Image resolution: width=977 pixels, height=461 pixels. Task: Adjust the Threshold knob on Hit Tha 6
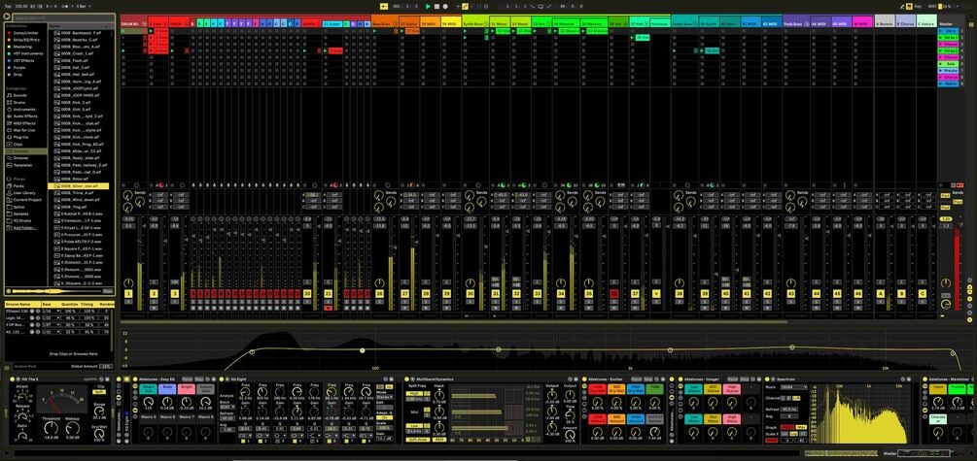pos(52,425)
